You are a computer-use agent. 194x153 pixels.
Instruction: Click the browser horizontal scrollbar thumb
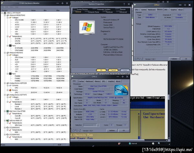click(x=107, y=140)
